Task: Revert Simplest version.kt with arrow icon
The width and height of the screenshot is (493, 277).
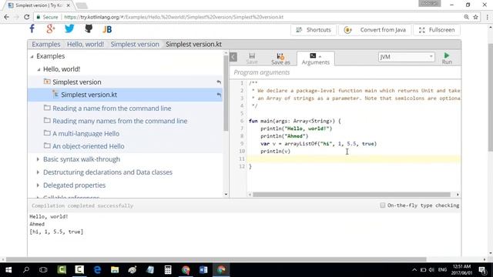Action: coord(219,95)
